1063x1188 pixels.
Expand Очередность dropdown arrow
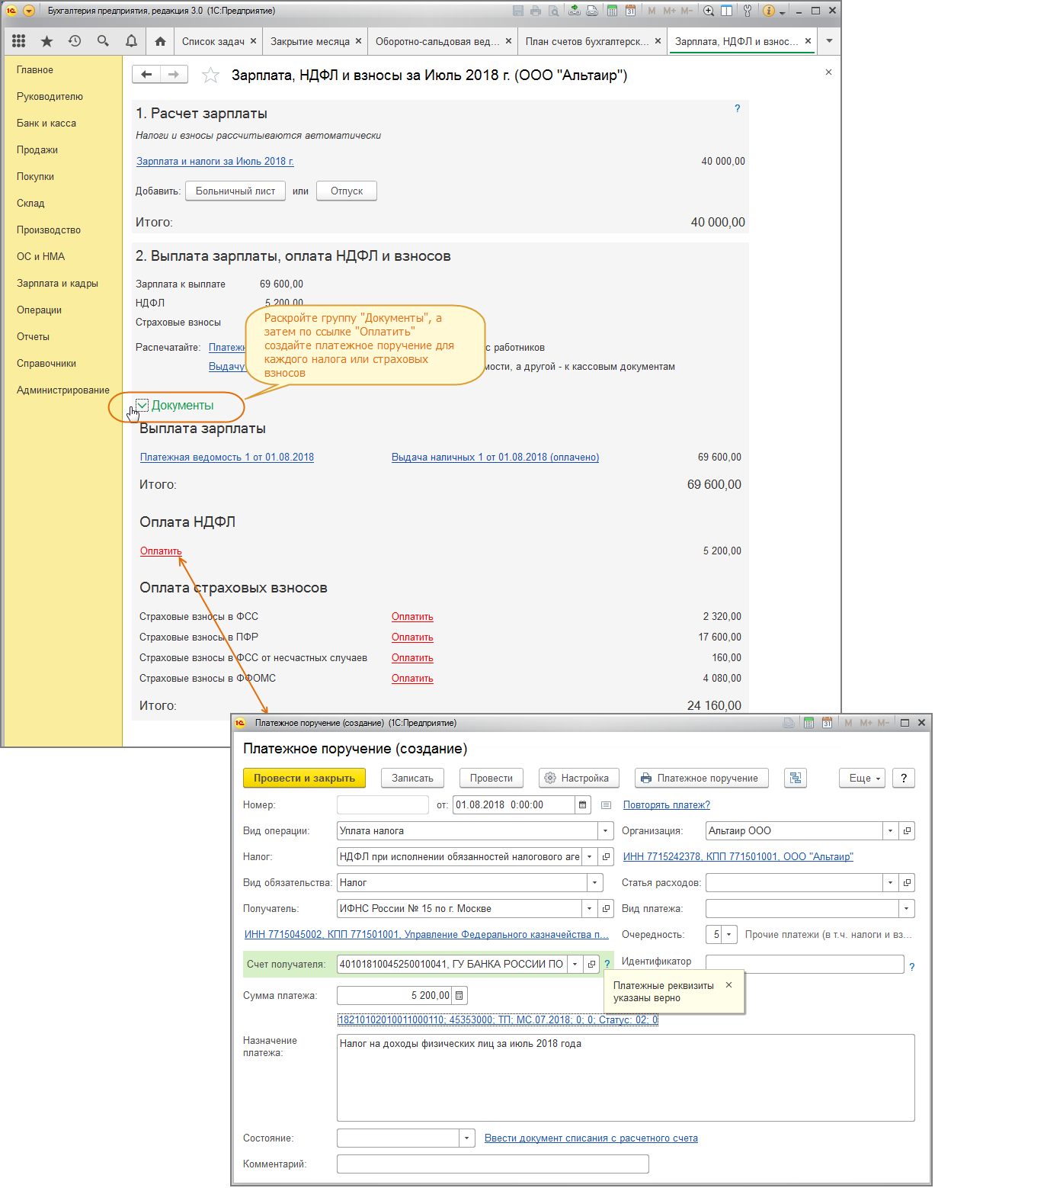[729, 934]
